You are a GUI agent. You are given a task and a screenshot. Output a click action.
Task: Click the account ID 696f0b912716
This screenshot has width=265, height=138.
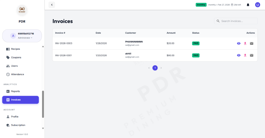tap(26, 34)
